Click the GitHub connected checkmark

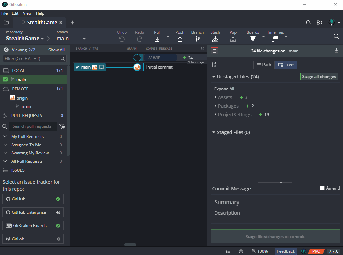58,199
